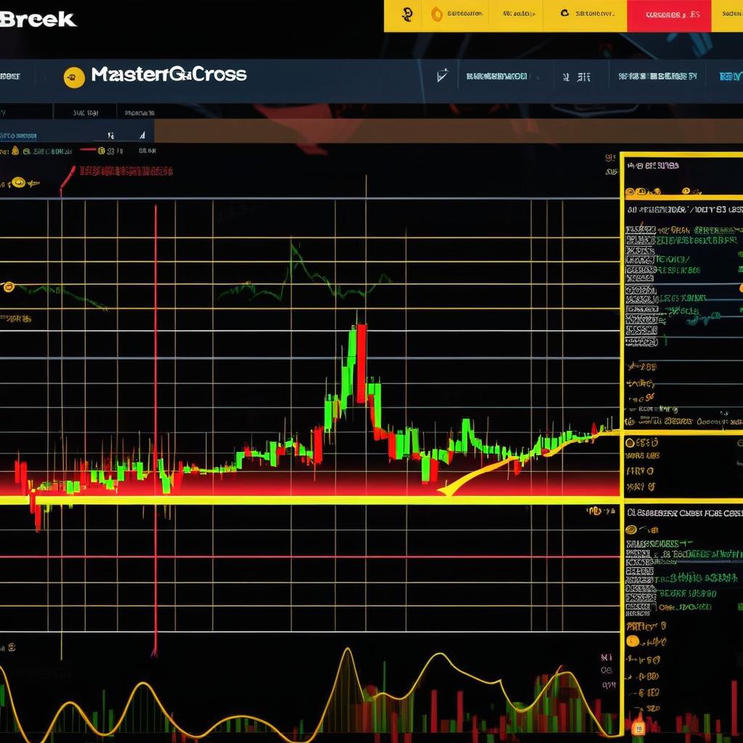
Task: Select the thin red horizontal line in lower chart
Action: tap(311, 557)
